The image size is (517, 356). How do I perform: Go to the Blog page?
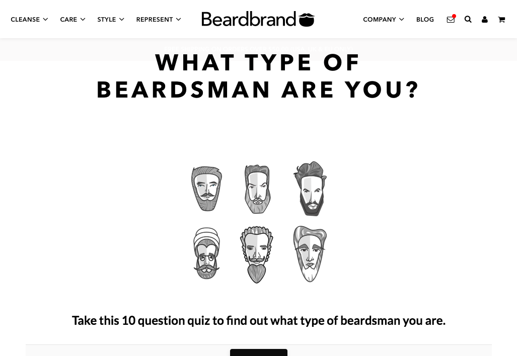(x=425, y=20)
